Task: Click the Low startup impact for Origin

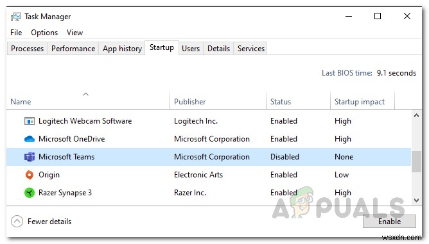Action: [342, 175]
